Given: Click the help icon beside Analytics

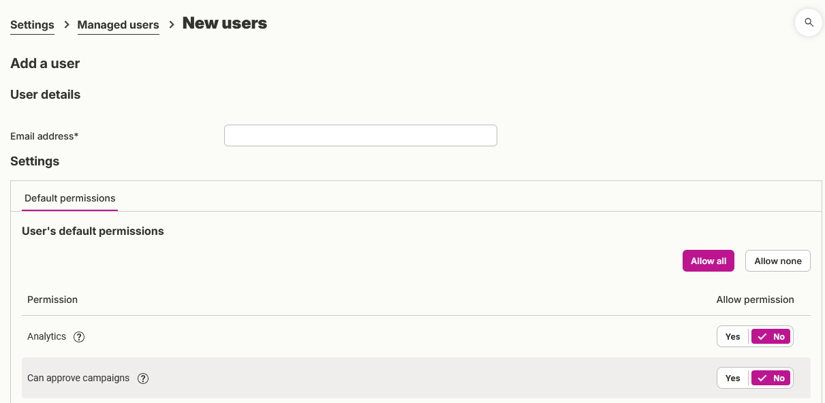Looking at the screenshot, I should (x=79, y=337).
